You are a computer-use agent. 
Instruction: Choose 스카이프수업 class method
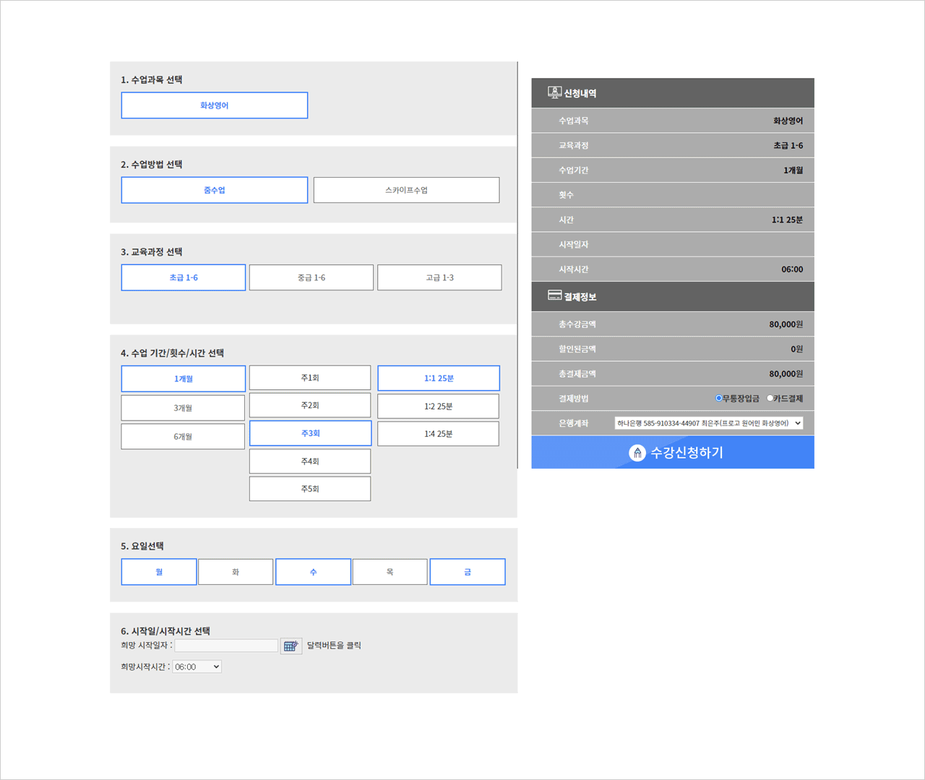[406, 191]
